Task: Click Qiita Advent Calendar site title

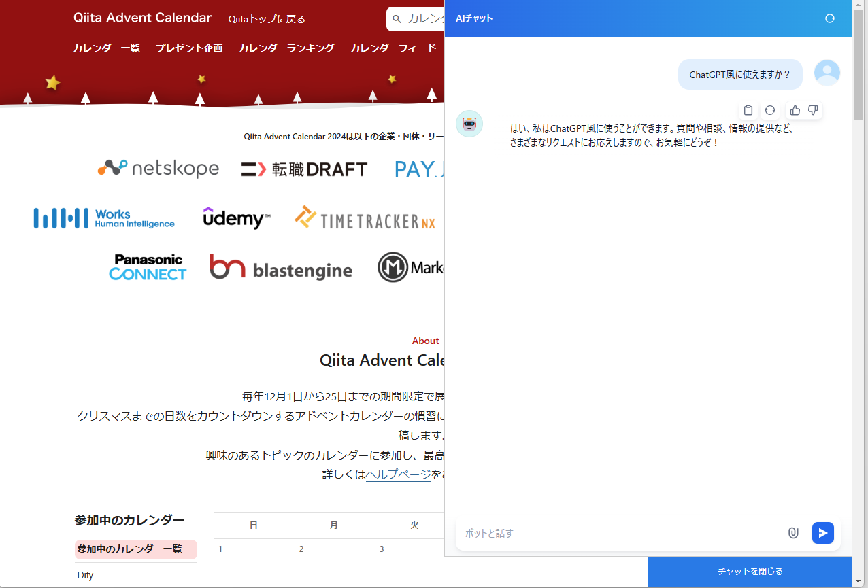Action: click(143, 18)
